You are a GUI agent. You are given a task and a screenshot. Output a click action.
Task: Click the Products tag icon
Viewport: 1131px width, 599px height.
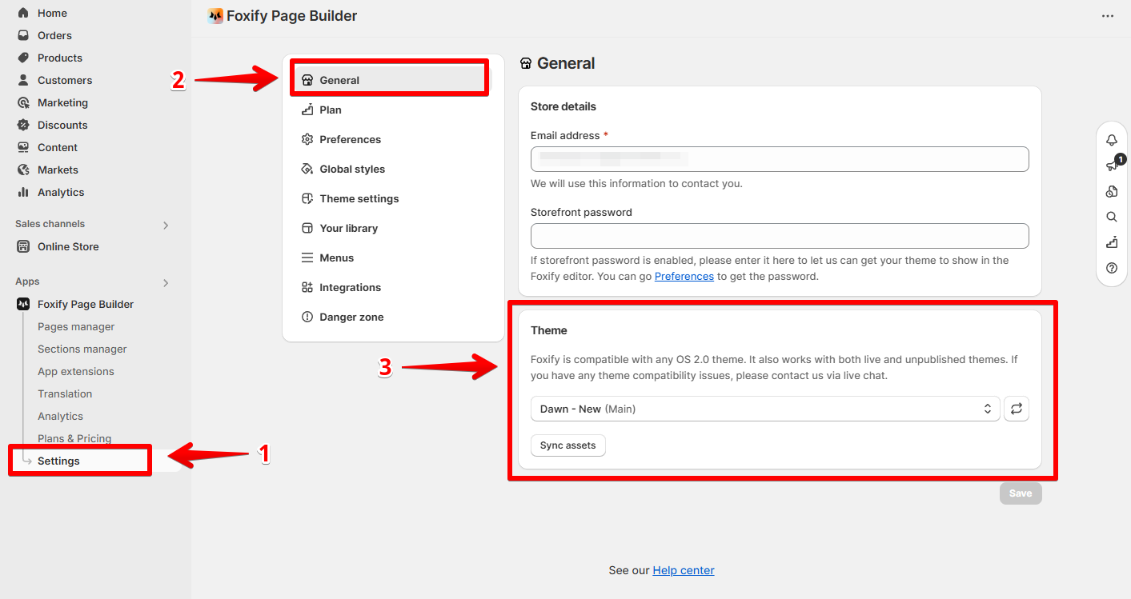click(23, 58)
